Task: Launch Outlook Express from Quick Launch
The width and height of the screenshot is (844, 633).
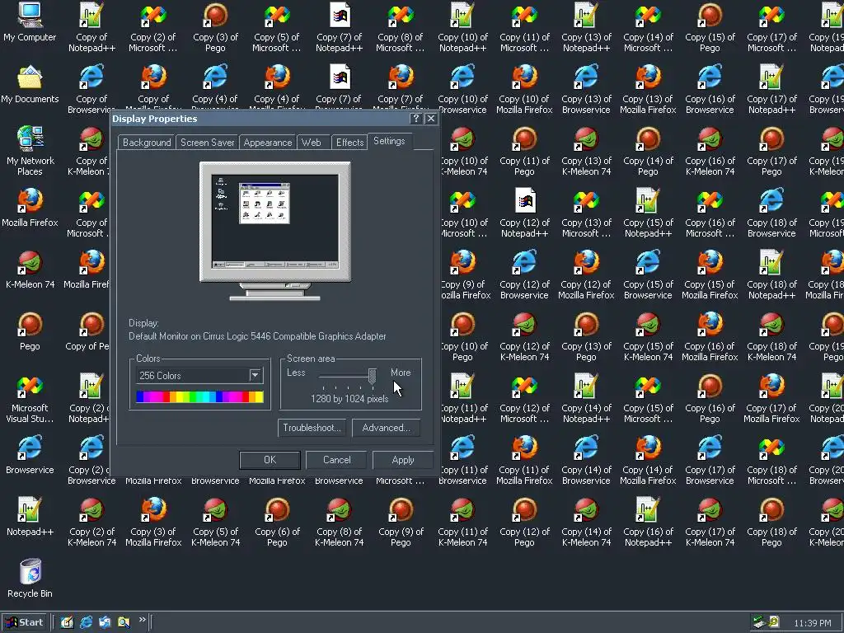Action: pyautogui.click(x=105, y=622)
